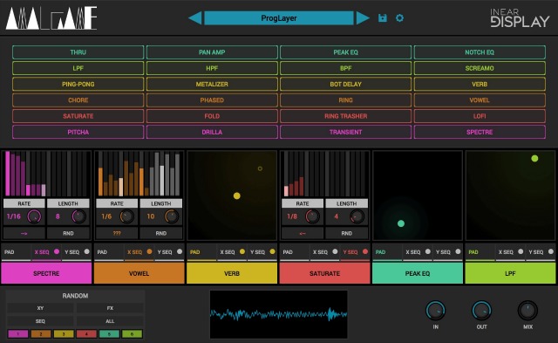Viewport: 558px width, 343px height.
Task: Adjust the OUT gain knob
Action: click(481, 310)
